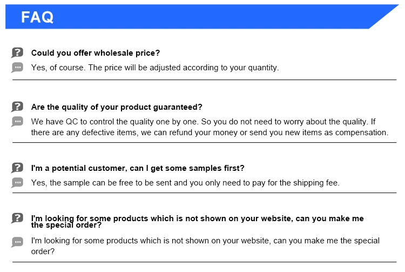Image resolution: width=405 pixels, height=272 pixels.
Task: Click the blue FAQ banner bar
Action: point(216,16)
